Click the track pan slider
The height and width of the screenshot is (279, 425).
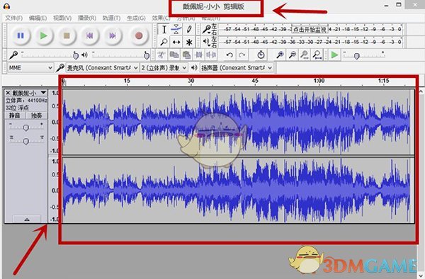pyautogui.click(x=25, y=141)
